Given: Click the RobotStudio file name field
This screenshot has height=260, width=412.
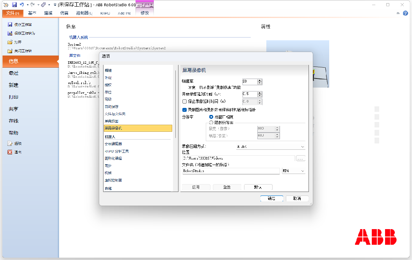Looking at the screenshot, I should tap(231, 171).
